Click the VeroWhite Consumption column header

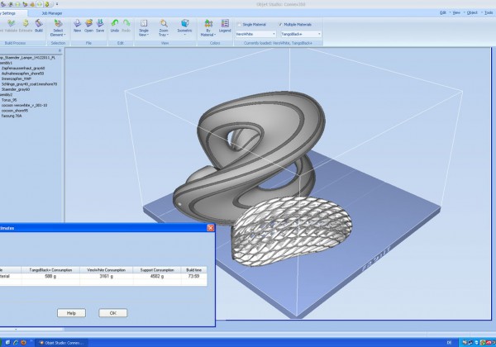click(x=107, y=270)
